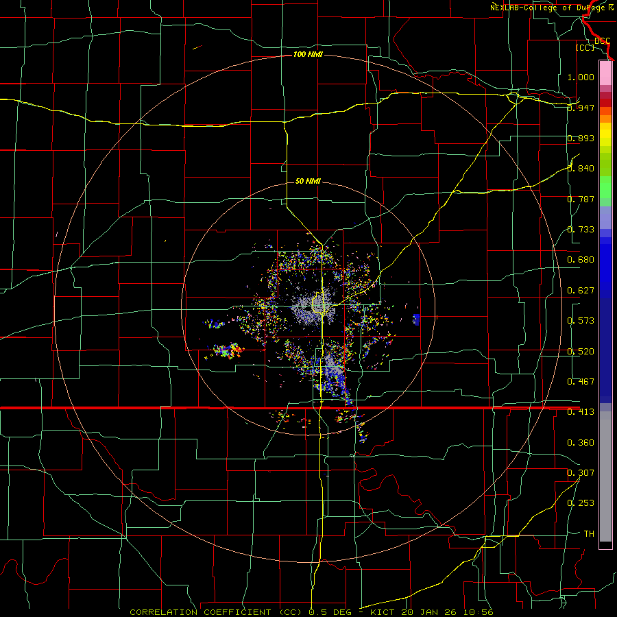Click the 0.787 legend value

click(x=581, y=199)
